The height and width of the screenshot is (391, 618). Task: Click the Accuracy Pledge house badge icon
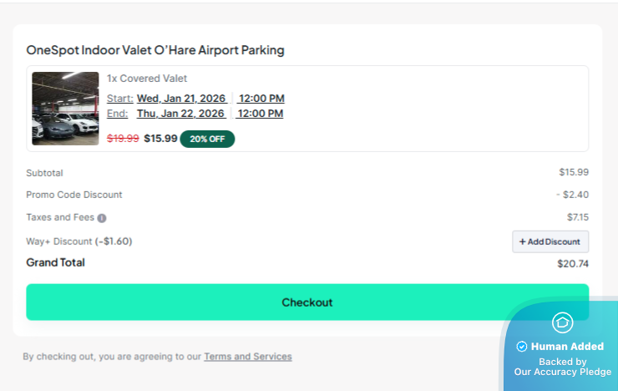point(562,322)
